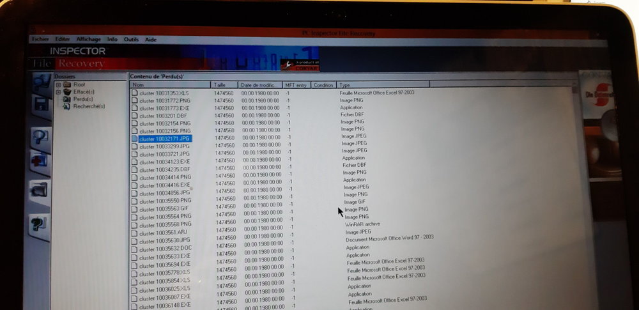This screenshot has width=639, height=310.
Task: Click file icon beside cluster 10035563.GIF
Action: click(135, 208)
